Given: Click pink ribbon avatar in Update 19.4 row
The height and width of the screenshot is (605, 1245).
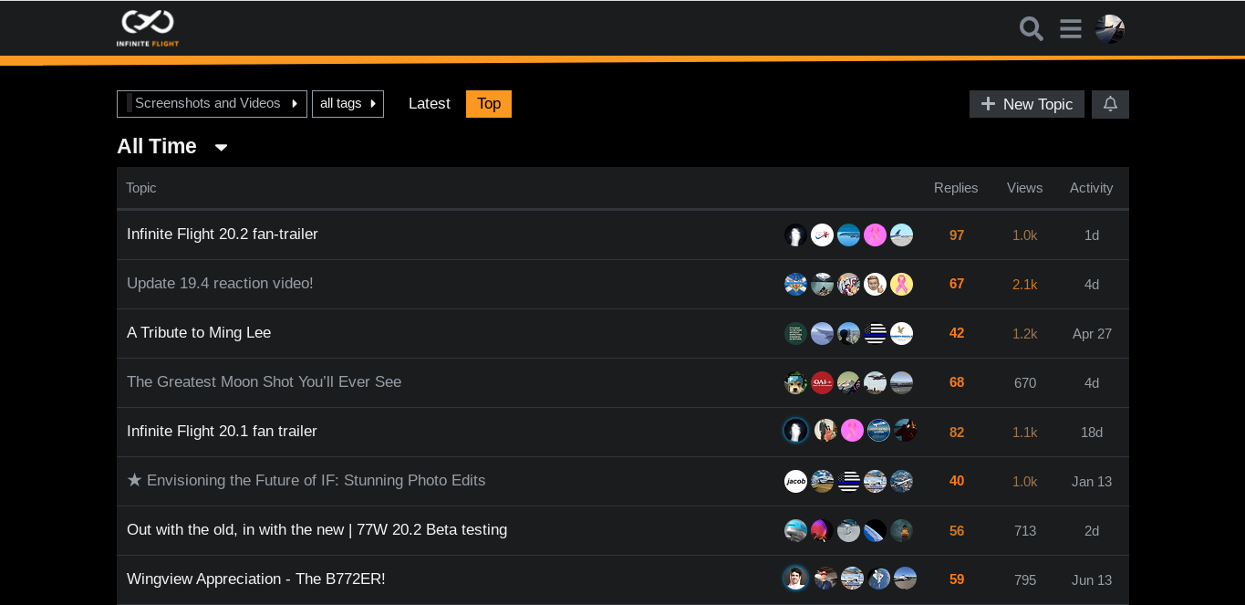Looking at the screenshot, I should (901, 285).
